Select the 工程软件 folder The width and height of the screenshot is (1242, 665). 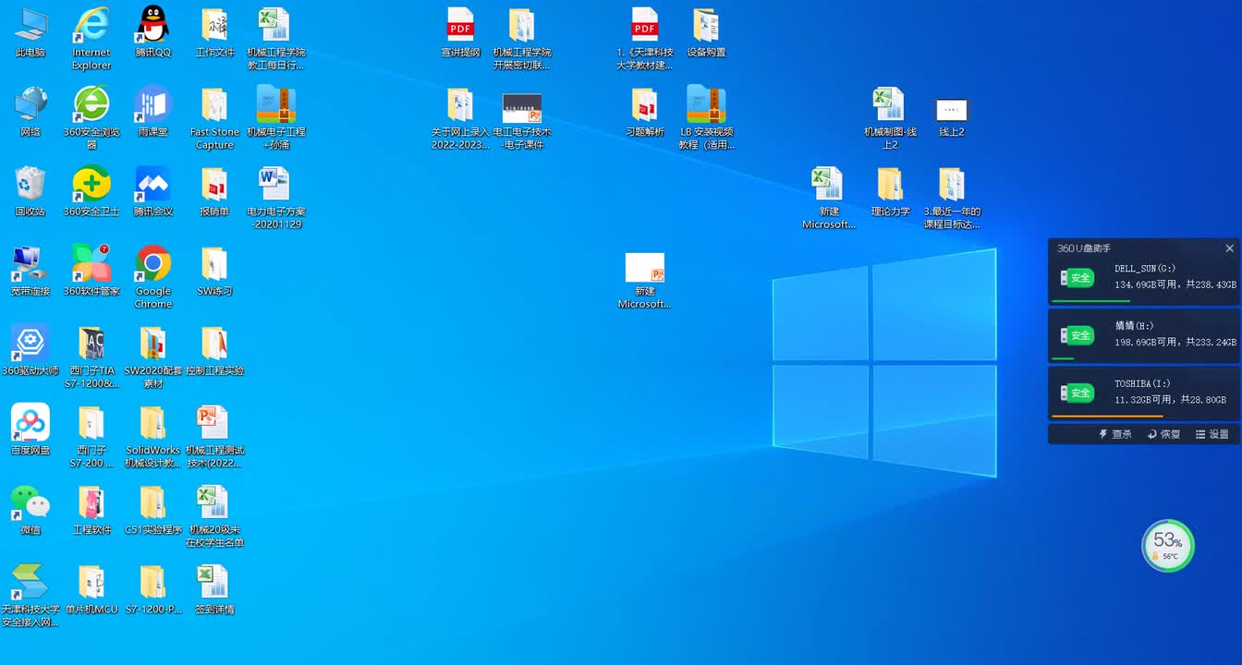(x=91, y=510)
